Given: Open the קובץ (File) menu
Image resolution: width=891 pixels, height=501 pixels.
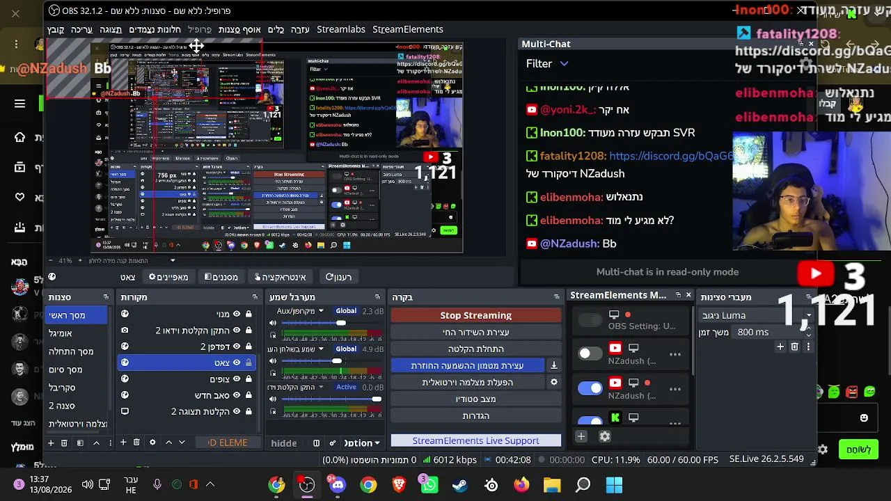Looking at the screenshot, I should click(56, 29).
